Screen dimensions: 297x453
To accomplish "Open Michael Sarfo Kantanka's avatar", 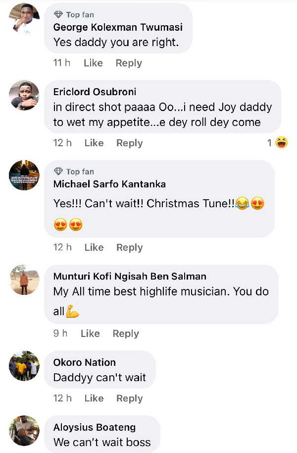I will (x=24, y=175).
